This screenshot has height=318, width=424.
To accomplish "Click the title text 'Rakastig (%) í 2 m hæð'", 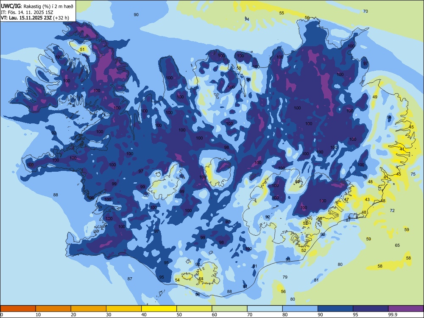I will pyautogui.click(x=48, y=6).
